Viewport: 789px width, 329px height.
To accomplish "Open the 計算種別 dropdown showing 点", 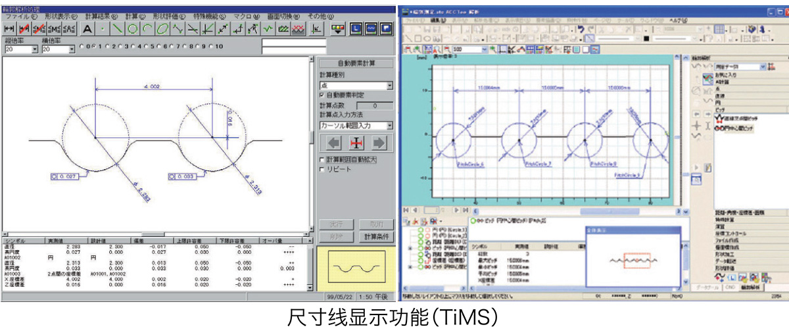I will pos(390,86).
